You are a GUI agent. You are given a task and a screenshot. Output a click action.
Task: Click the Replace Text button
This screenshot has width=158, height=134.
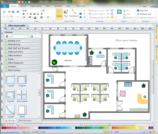tap(144, 14)
